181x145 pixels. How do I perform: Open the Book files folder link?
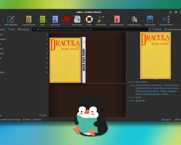140,101
